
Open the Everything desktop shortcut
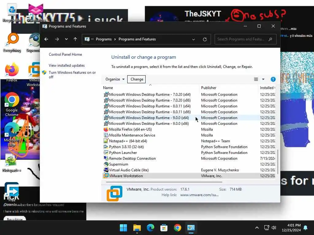click(x=12, y=43)
